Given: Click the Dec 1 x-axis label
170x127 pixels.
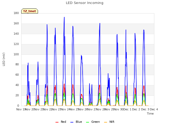Looking at the screenshot, I should point(127,109).
